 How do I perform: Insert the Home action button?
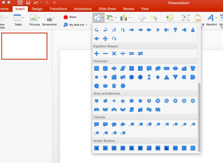coord(132,148)
